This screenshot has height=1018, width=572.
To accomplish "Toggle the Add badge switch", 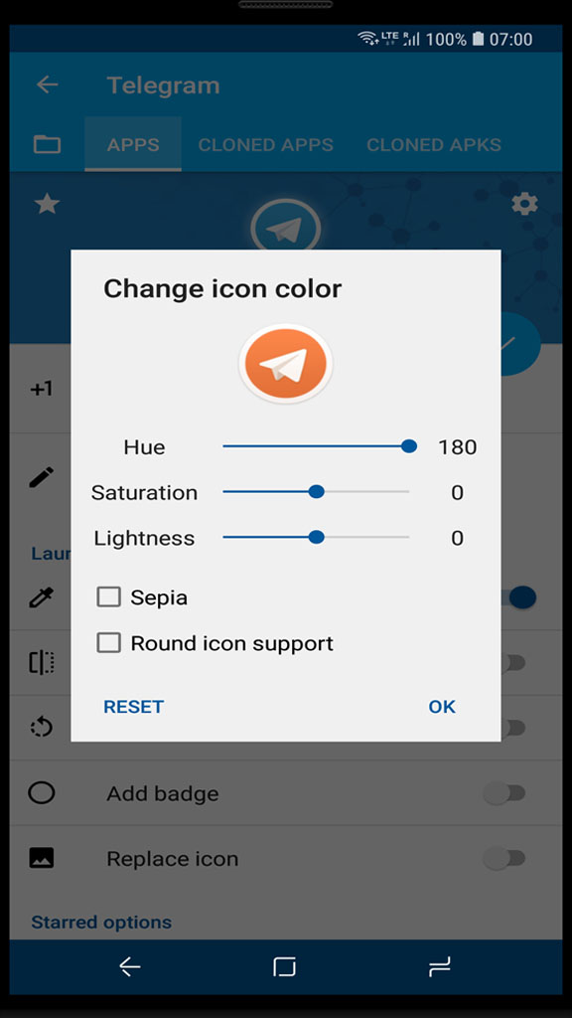I will point(504,792).
